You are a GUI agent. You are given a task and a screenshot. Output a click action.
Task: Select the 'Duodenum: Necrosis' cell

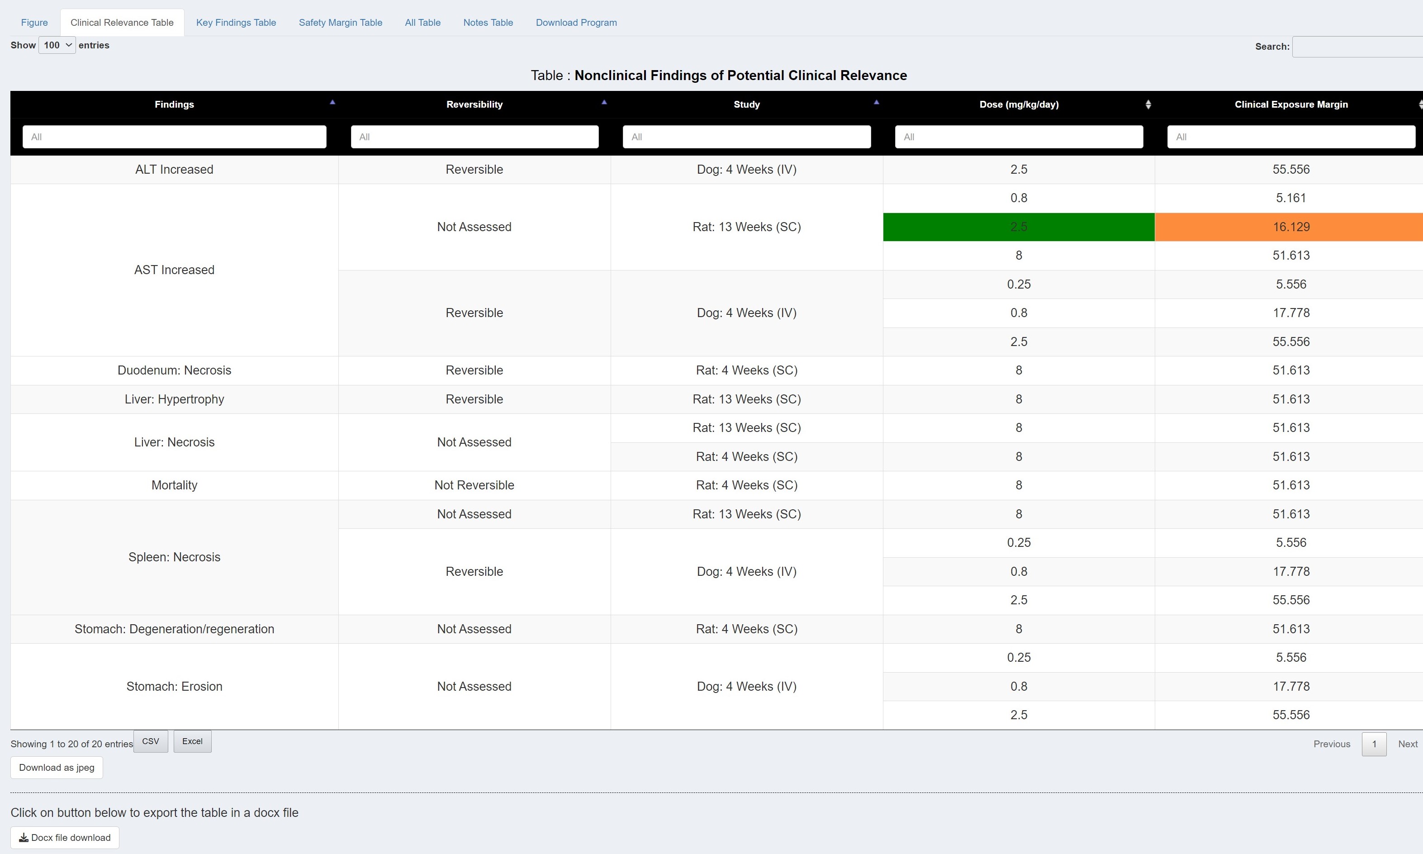point(174,370)
